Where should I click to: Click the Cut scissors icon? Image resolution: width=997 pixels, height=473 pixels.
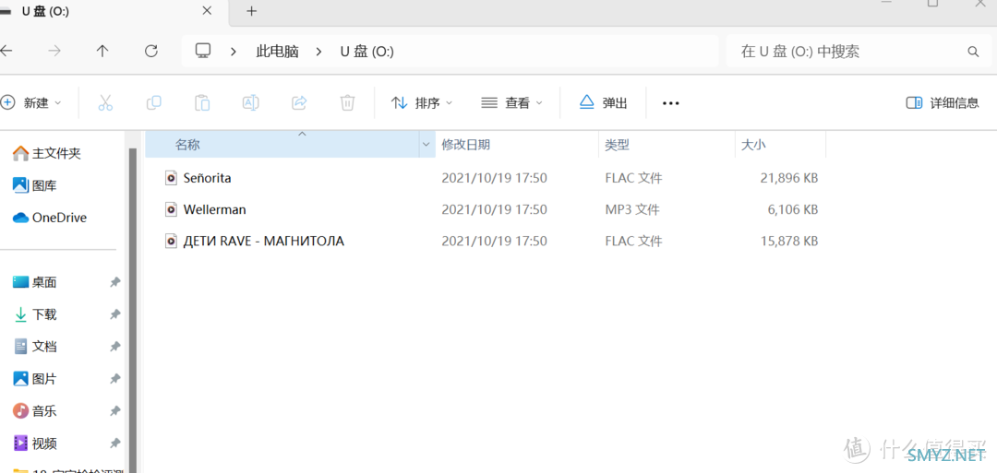click(x=105, y=102)
